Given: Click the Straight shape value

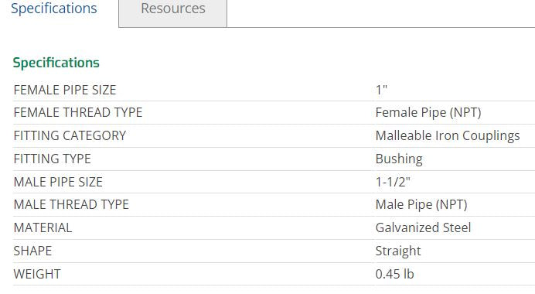Looking at the screenshot, I should 398,251.
